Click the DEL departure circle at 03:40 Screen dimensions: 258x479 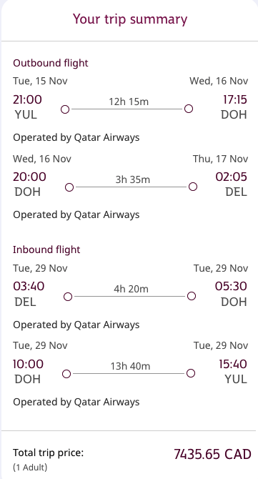68,296
